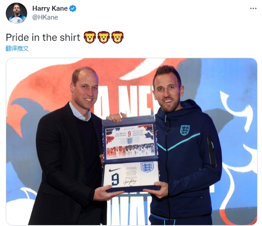The height and width of the screenshot is (226, 262).
Task: Click the middle lion emoji
Action: [x=104, y=37]
